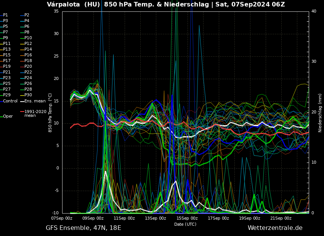Click the 850 hPa Temp. axis label
The height and width of the screenshot is (236, 324).
[x=50, y=113]
